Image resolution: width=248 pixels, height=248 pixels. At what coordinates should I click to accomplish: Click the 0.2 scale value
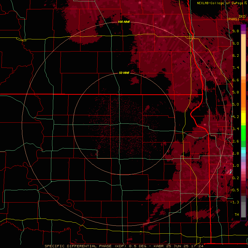(236, 178)
